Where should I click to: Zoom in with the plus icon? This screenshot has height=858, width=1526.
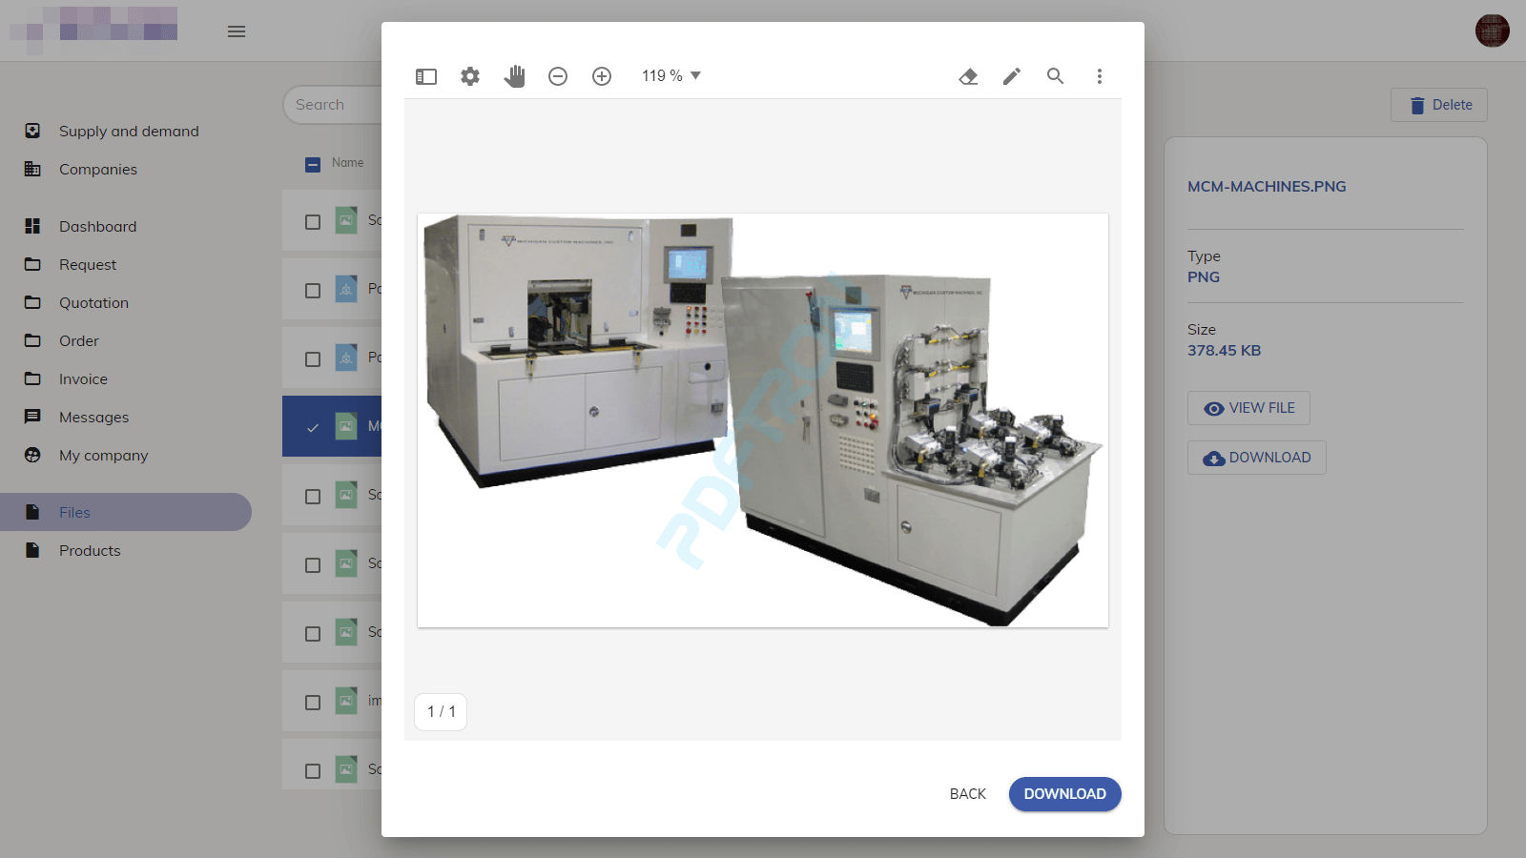pos(602,76)
